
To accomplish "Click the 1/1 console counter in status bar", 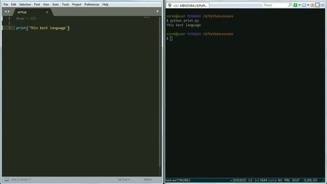I will (250, 180).
